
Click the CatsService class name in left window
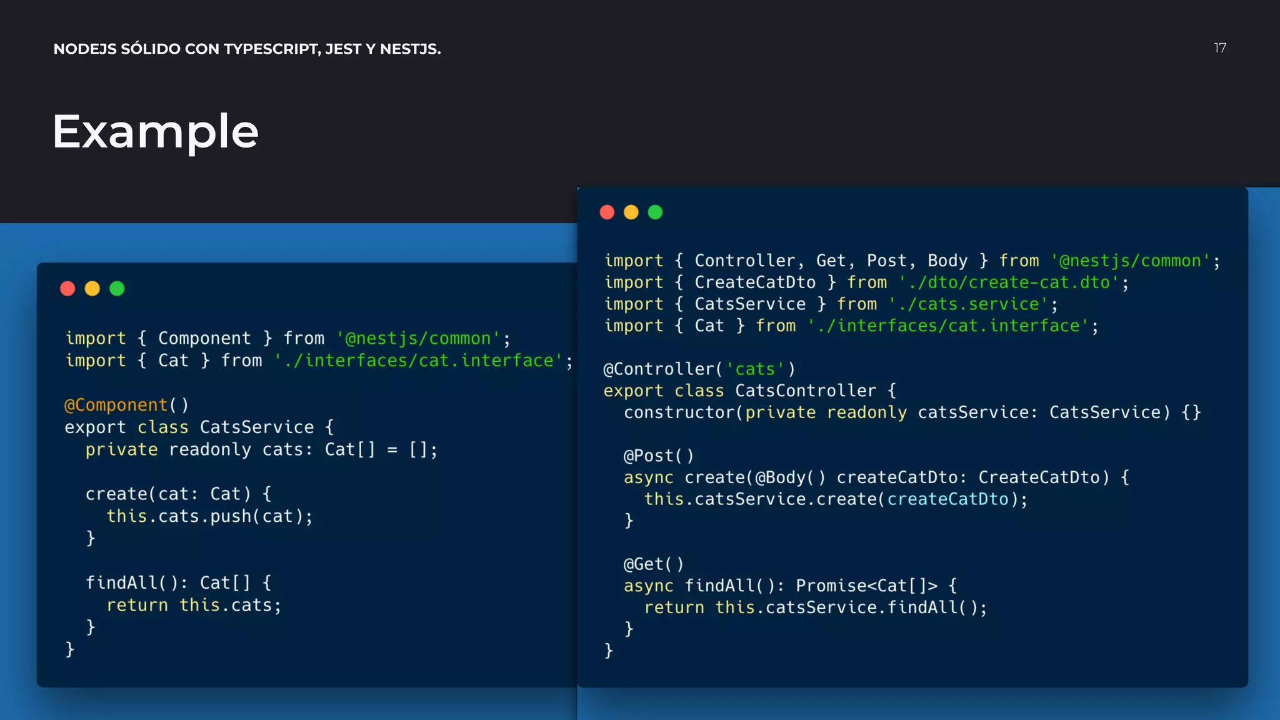[x=257, y=427]
